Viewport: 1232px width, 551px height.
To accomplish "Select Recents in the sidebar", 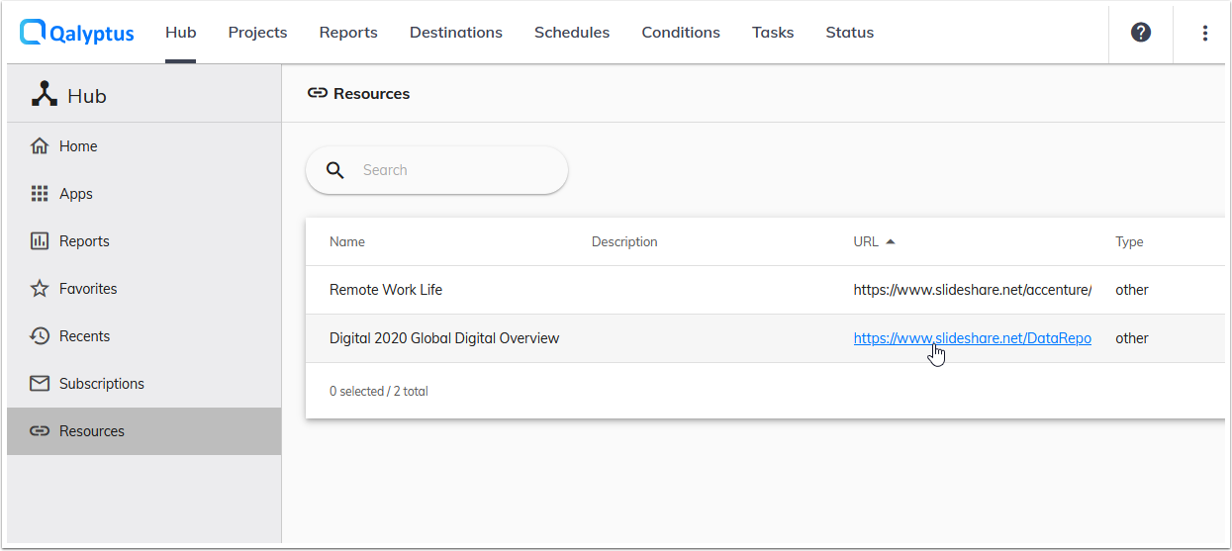I will click(x=144, y=336).
